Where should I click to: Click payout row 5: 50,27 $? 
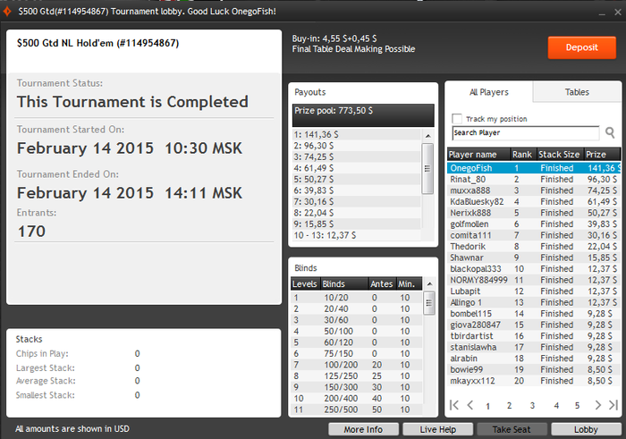pos(357,179)
